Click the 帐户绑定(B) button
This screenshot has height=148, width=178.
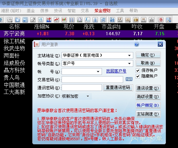click(x=148, y=105)
